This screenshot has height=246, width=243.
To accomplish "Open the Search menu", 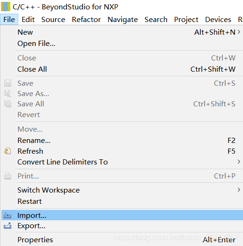I will [x=156, y=20].
